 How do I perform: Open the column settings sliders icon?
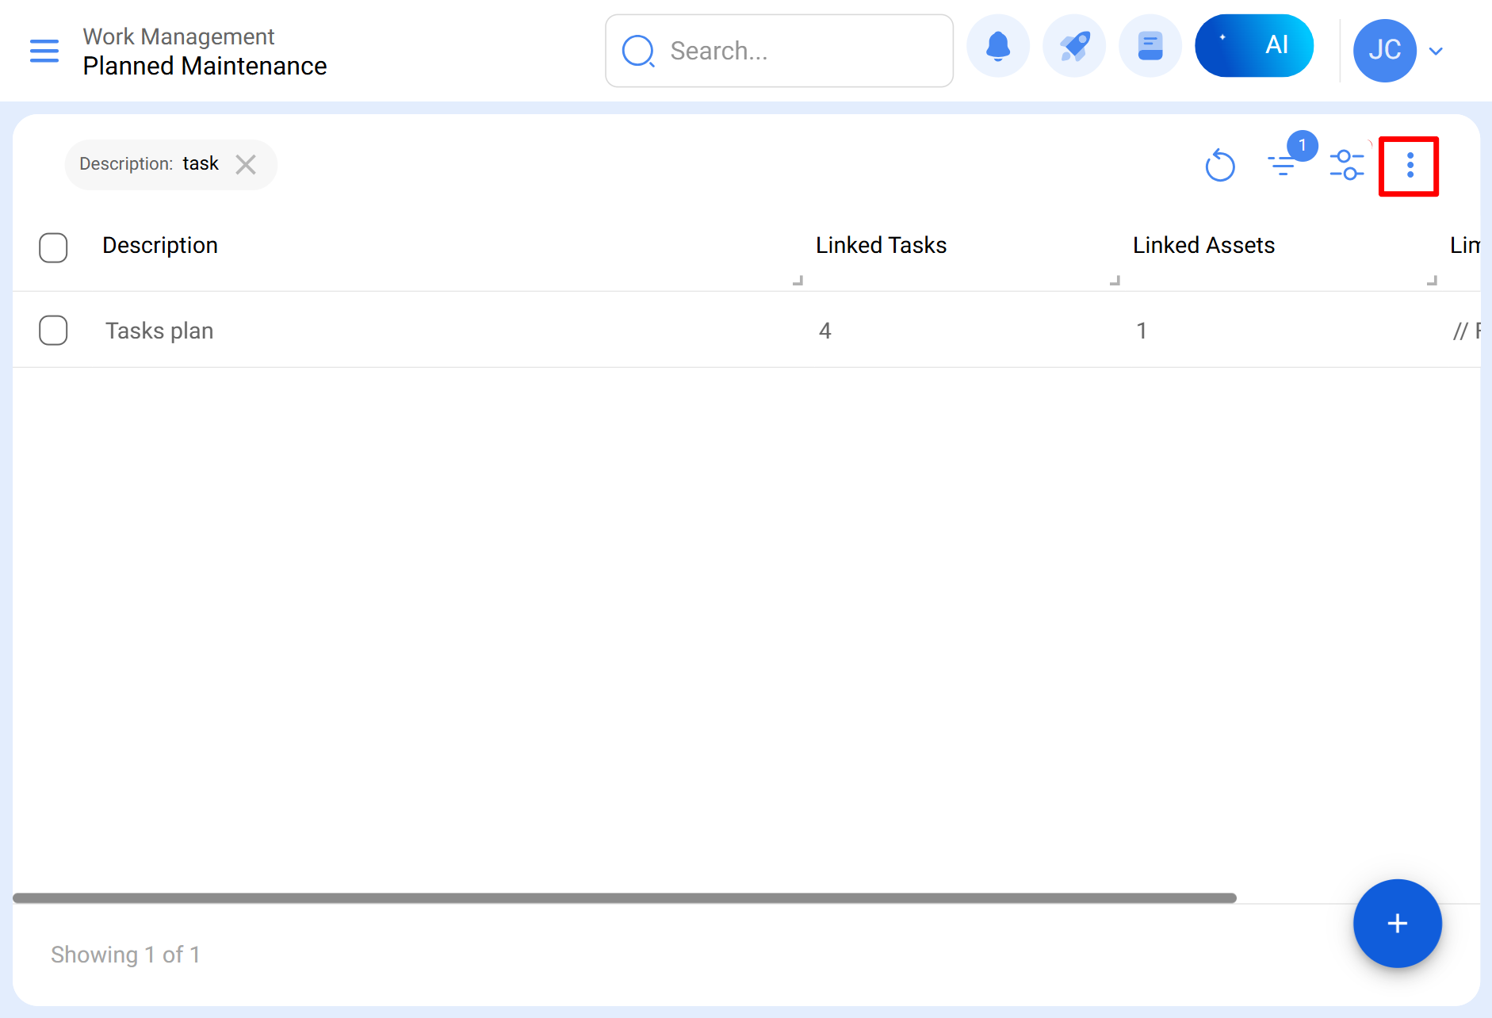point(1346,165)
